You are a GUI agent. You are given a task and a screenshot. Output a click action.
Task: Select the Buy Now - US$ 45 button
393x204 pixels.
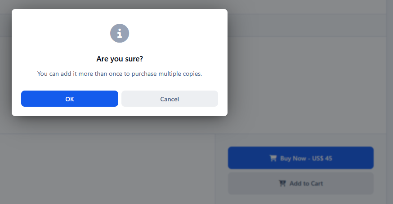click(x=301, y=158)
